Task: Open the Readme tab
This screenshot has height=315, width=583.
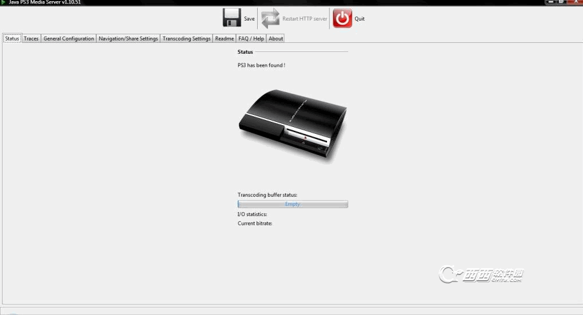Action: 224,38
